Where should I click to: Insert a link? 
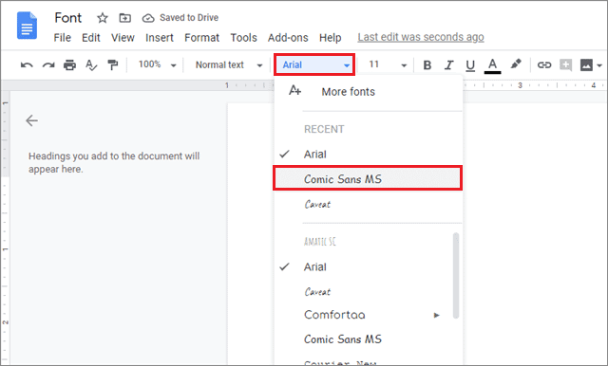click(544, 65)
